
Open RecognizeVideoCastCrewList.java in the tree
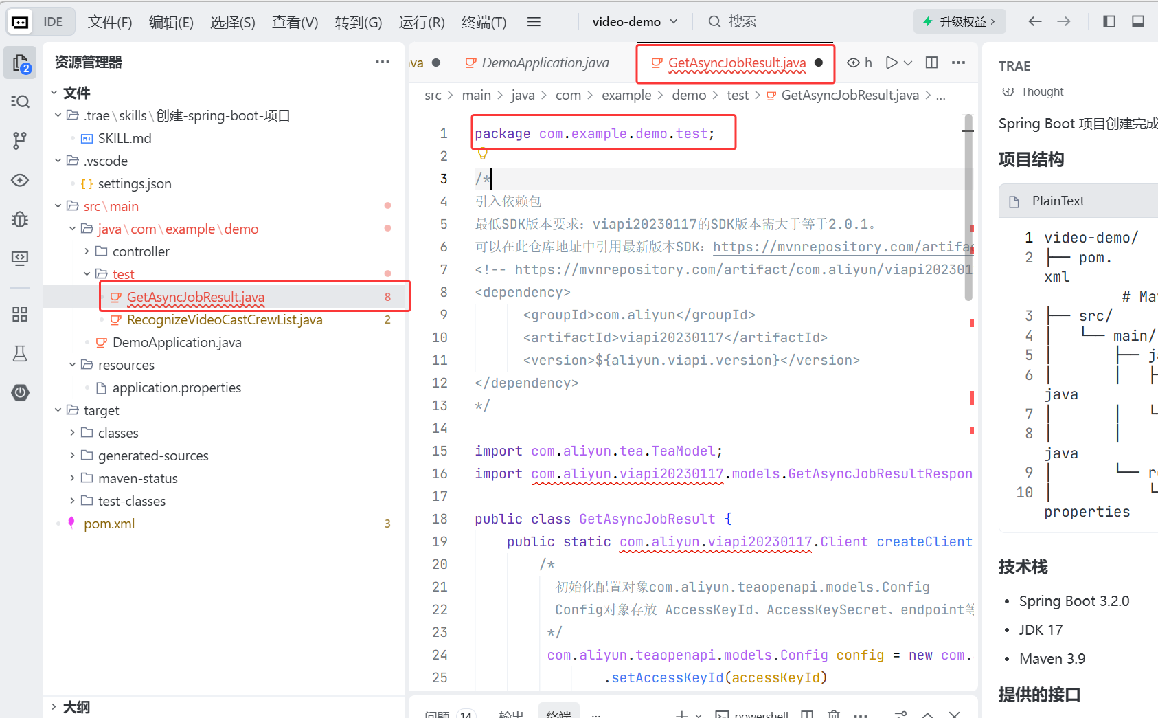[225, 319]
